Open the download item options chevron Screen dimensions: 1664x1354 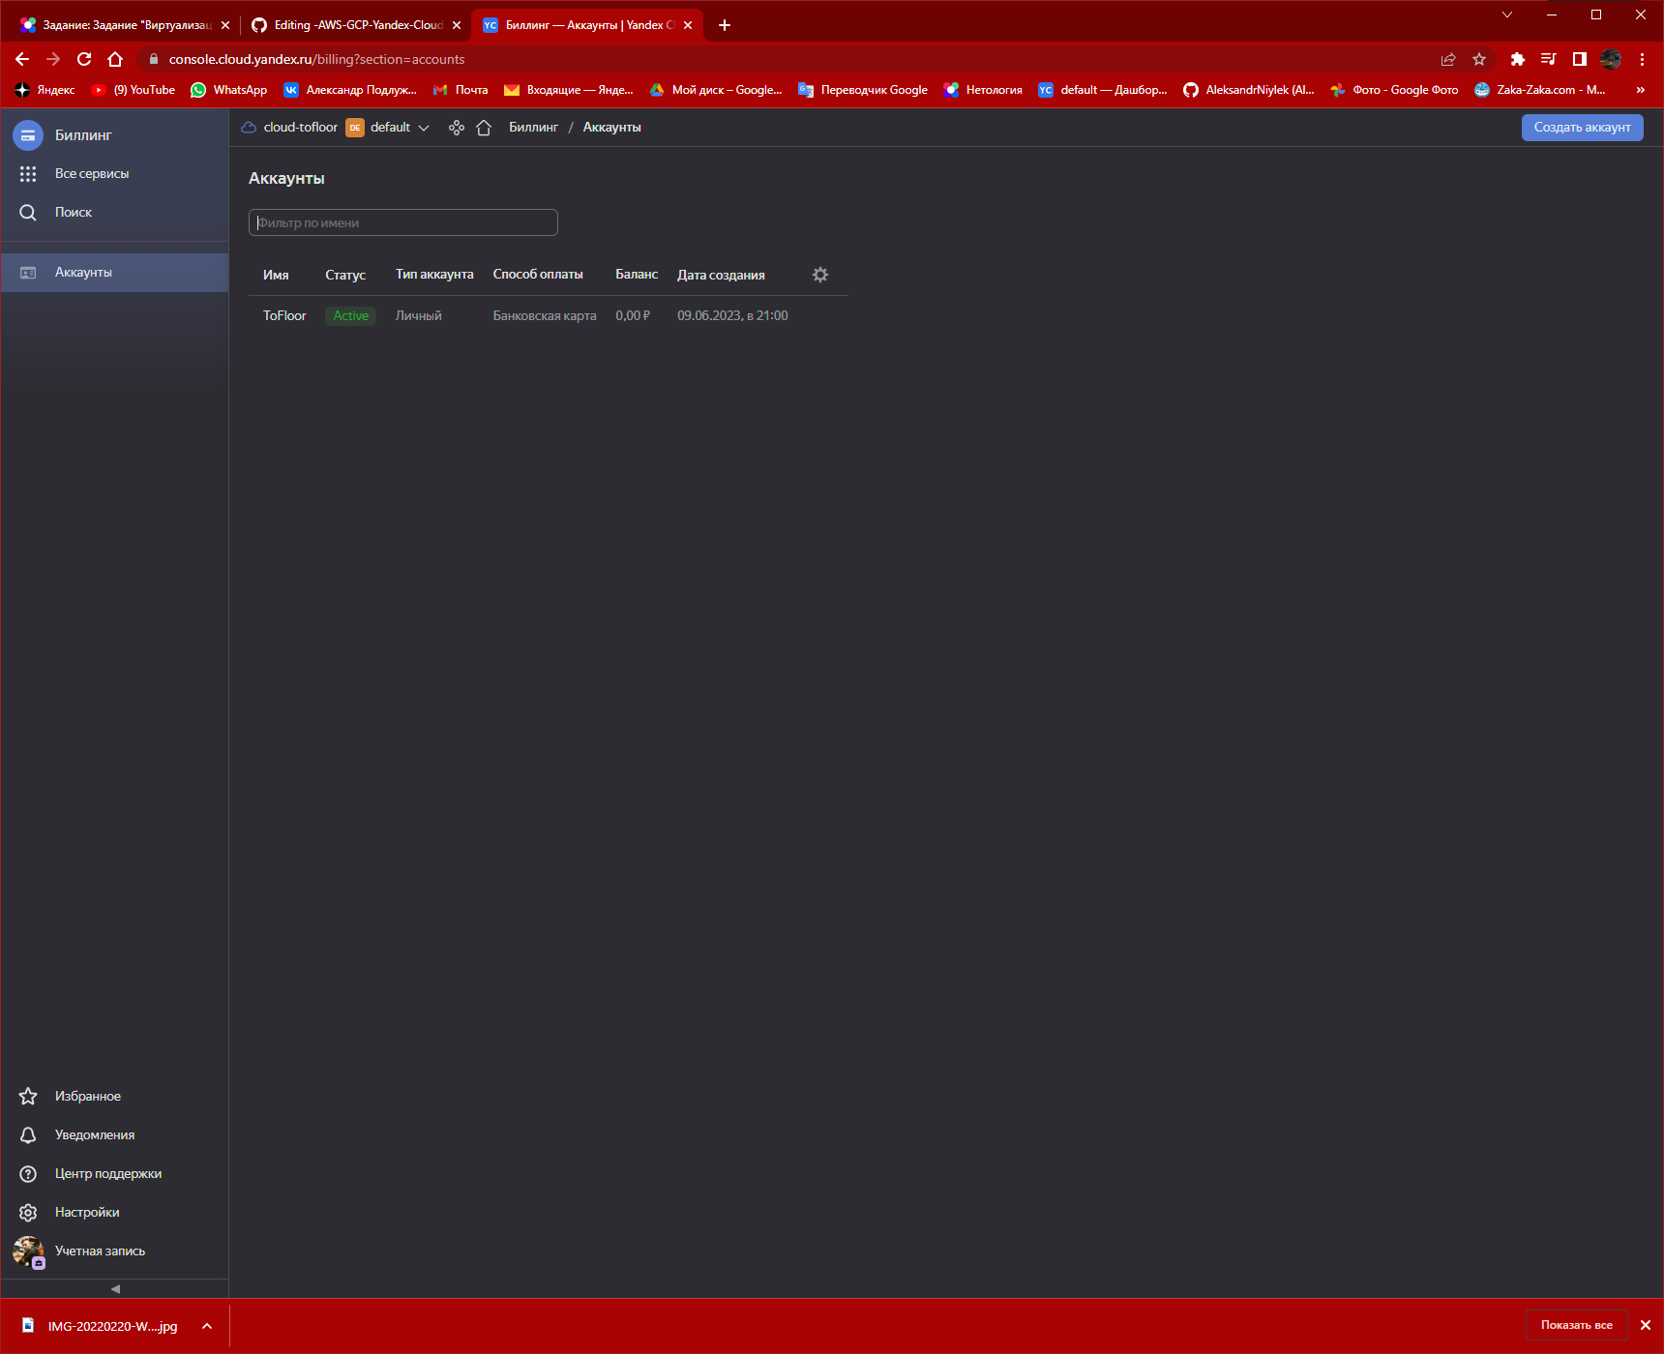pyautogui.click(x=207, y=1326)
